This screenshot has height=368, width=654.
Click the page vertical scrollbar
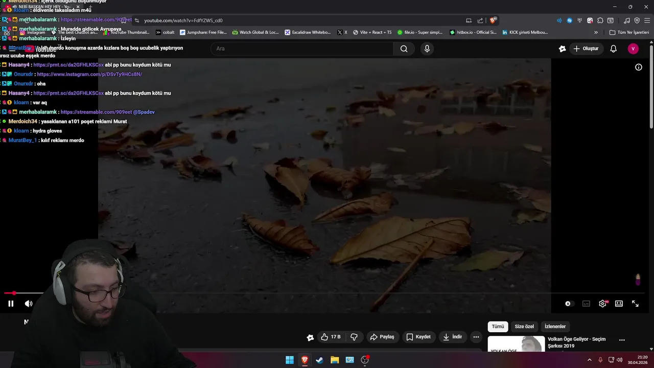[x=651, y=87]
